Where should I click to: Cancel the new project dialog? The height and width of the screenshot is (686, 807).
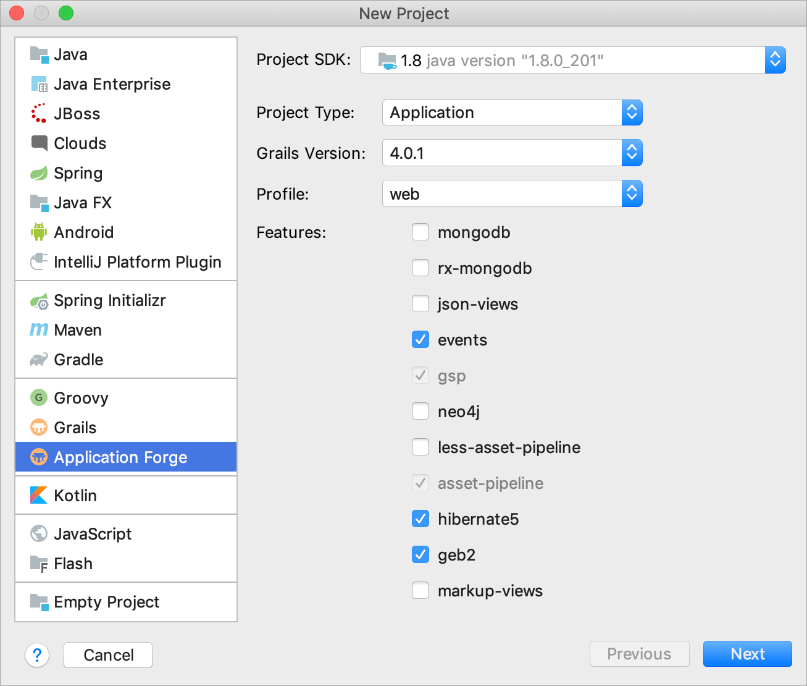(107, 654)
